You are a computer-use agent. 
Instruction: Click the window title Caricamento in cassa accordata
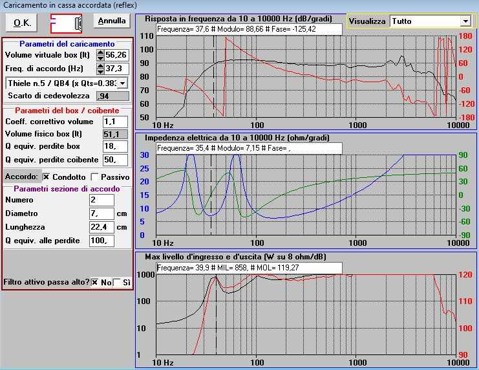pos(70,5)
